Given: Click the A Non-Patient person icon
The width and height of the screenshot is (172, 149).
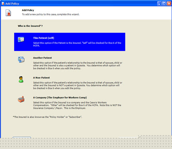Looking at the screenshot, I should point(21,79).
